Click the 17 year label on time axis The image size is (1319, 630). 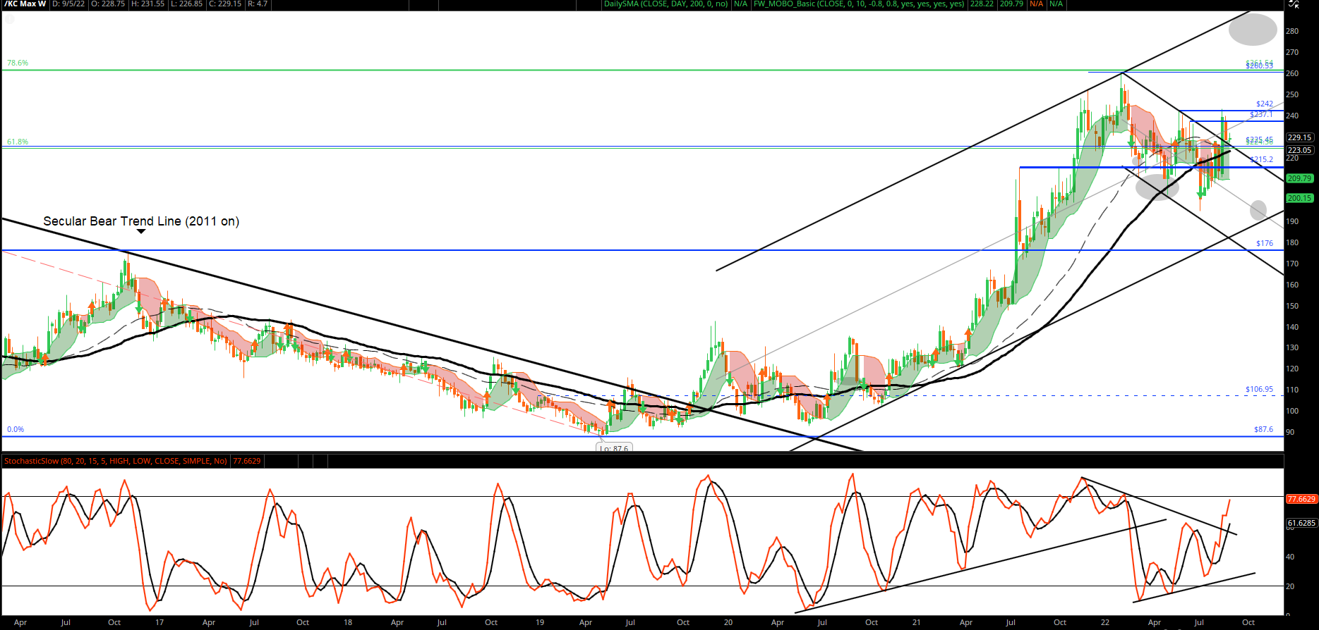click(159, 622)
